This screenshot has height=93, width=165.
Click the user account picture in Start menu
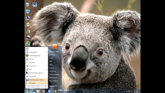pyautogui.click(x=55, y=47)
